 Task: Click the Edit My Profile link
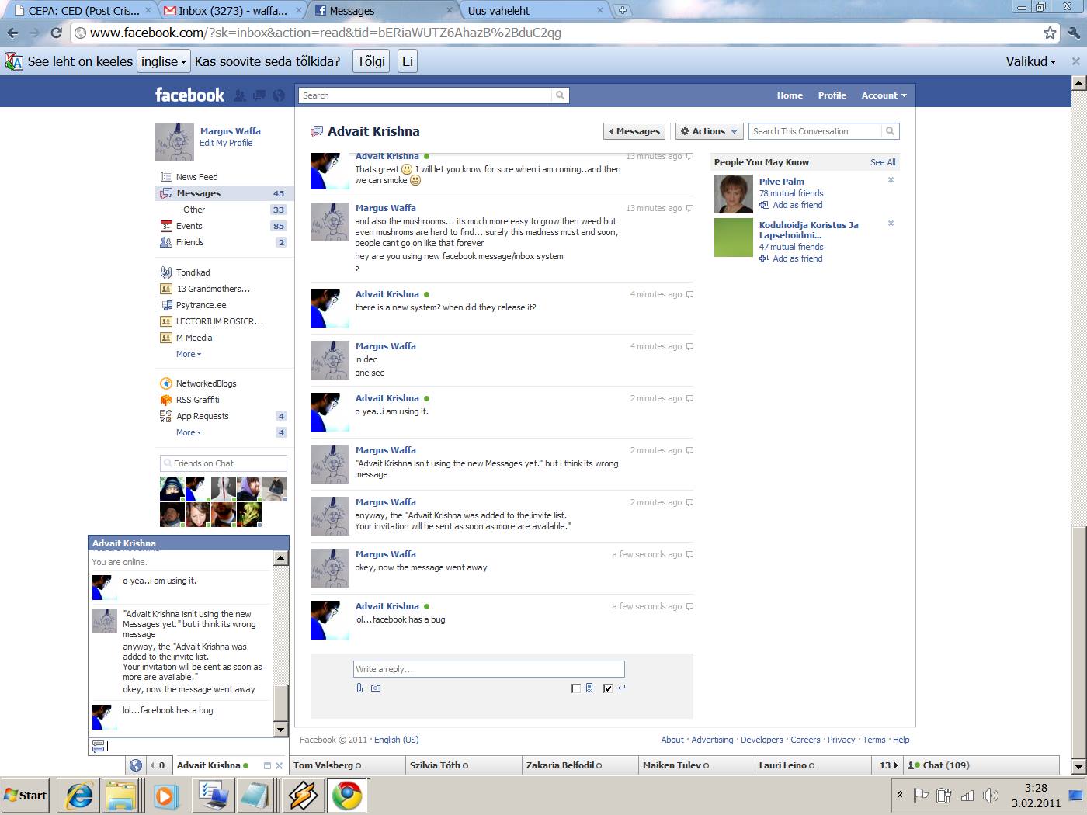(226, 143)
